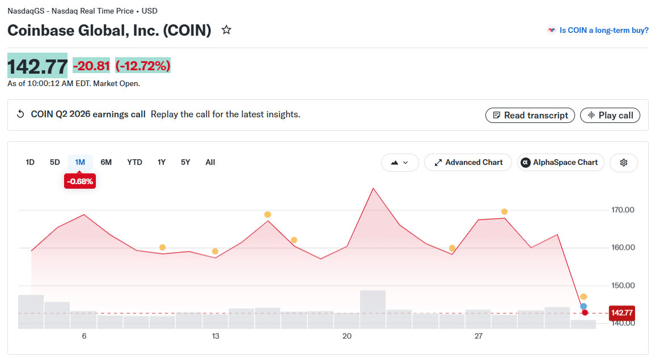Click the 142.77 price label on axis
Image resolution: width=655 pixels, height=357 pixels.
(x=622, y=313)
